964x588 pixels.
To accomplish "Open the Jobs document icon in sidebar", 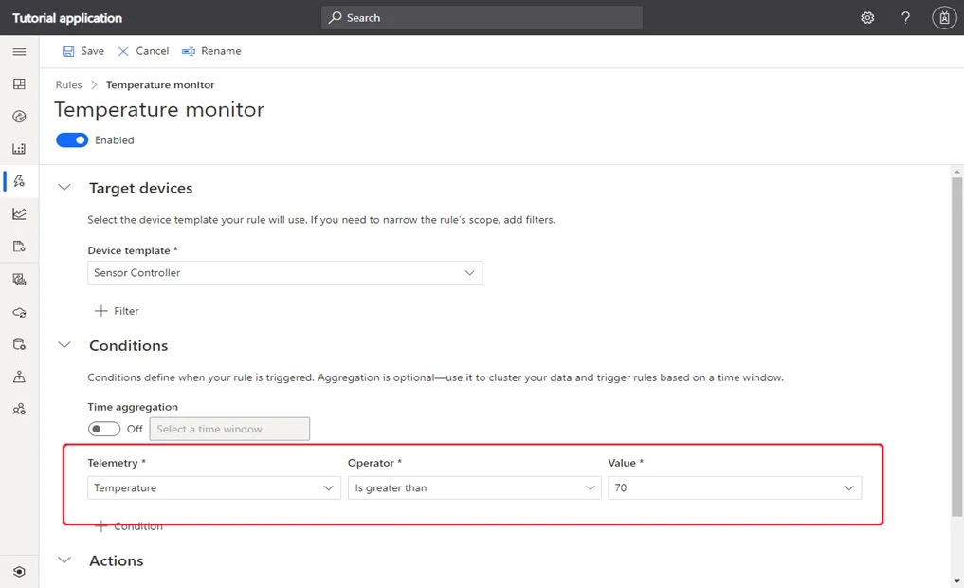I will [x=19, y=246].
